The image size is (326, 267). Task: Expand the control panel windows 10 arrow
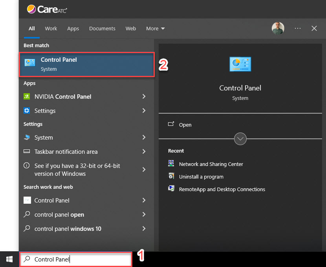tap(144, 228)
